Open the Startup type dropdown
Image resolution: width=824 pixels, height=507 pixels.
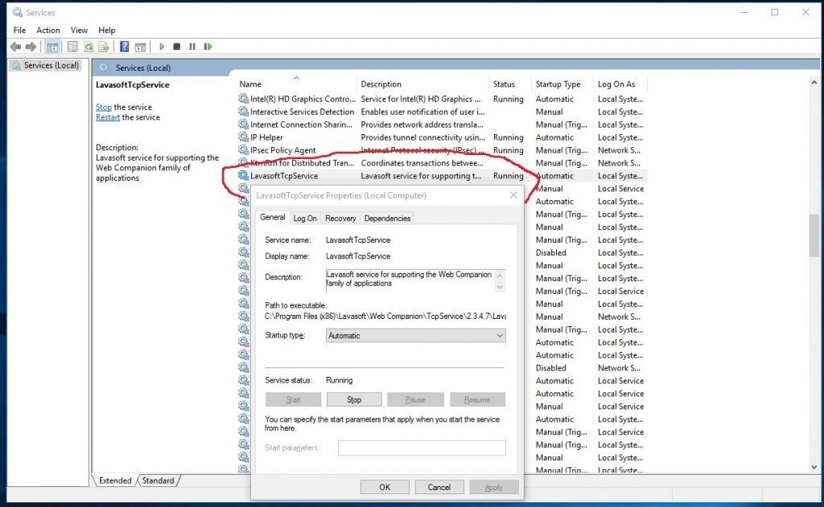click(416, 336)
